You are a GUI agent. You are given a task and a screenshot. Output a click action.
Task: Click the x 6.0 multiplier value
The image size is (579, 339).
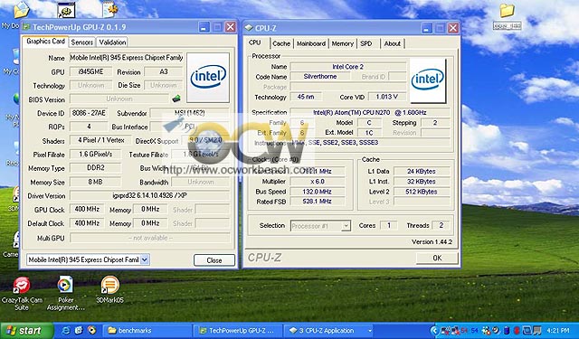pos(318,182)
